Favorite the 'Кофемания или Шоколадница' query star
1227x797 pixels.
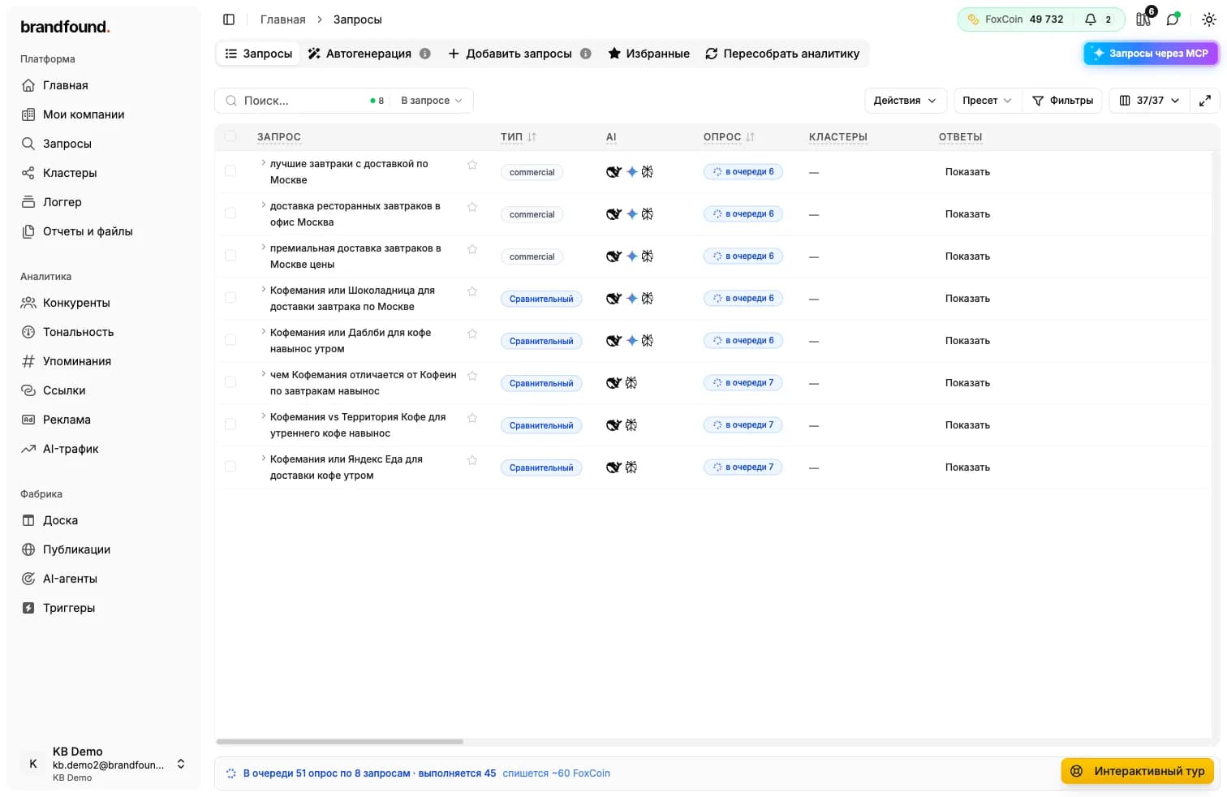click(472, 291)
